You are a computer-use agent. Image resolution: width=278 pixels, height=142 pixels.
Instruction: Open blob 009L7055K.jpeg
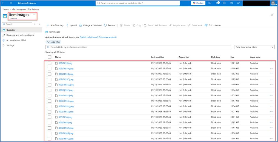point(66,112)
